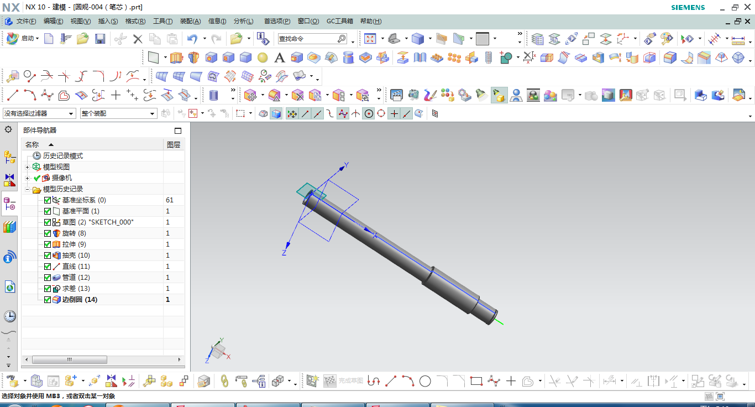755x407 pixels.
Task: Expand the 模型视图 tree node
Action: [x=28, y=167]
